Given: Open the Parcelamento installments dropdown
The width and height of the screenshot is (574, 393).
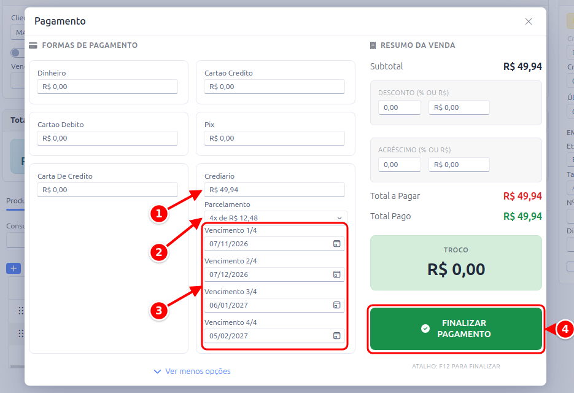Looking at the screenshot, I should [275, 218].
